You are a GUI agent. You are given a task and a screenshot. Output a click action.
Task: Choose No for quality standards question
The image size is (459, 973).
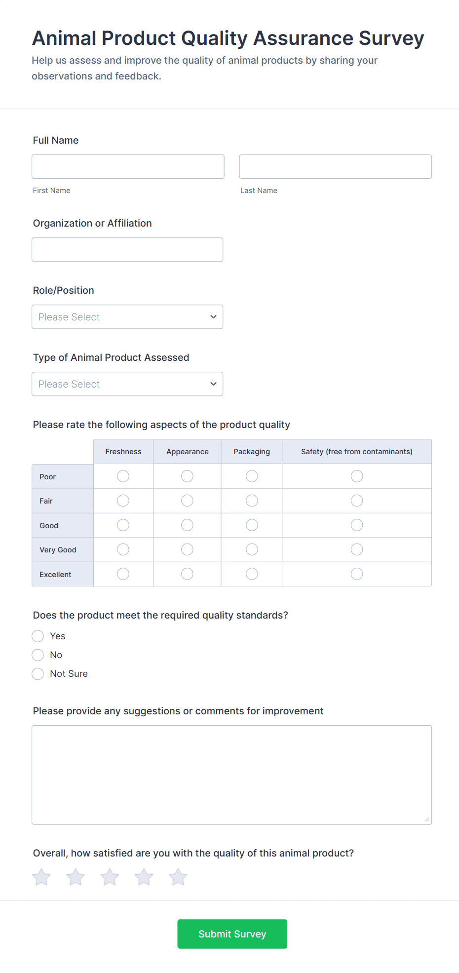38,655
